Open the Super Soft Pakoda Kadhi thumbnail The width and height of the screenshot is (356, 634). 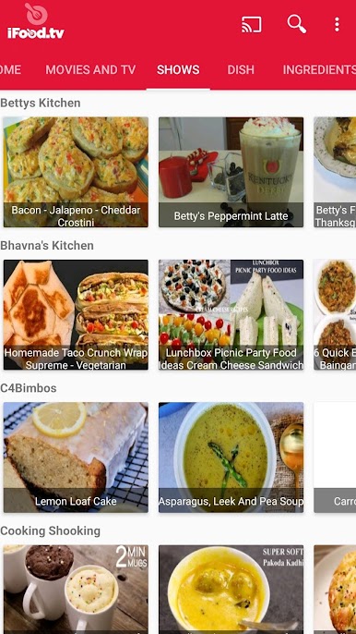(x=231, y=590)
